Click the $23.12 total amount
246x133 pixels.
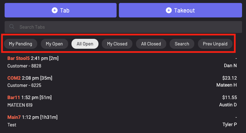(x=230, y=78)
